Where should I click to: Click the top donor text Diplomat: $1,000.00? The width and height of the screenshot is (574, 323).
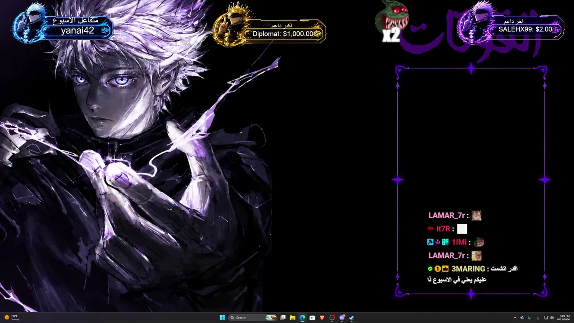(x=283, y=34)
